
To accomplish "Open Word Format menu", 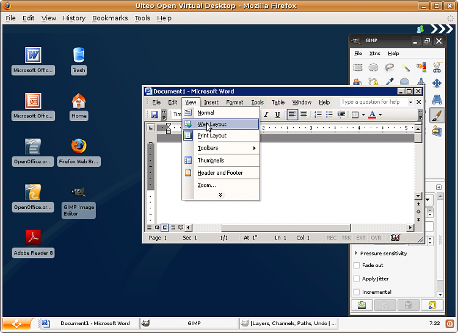I will click(234, 102).
